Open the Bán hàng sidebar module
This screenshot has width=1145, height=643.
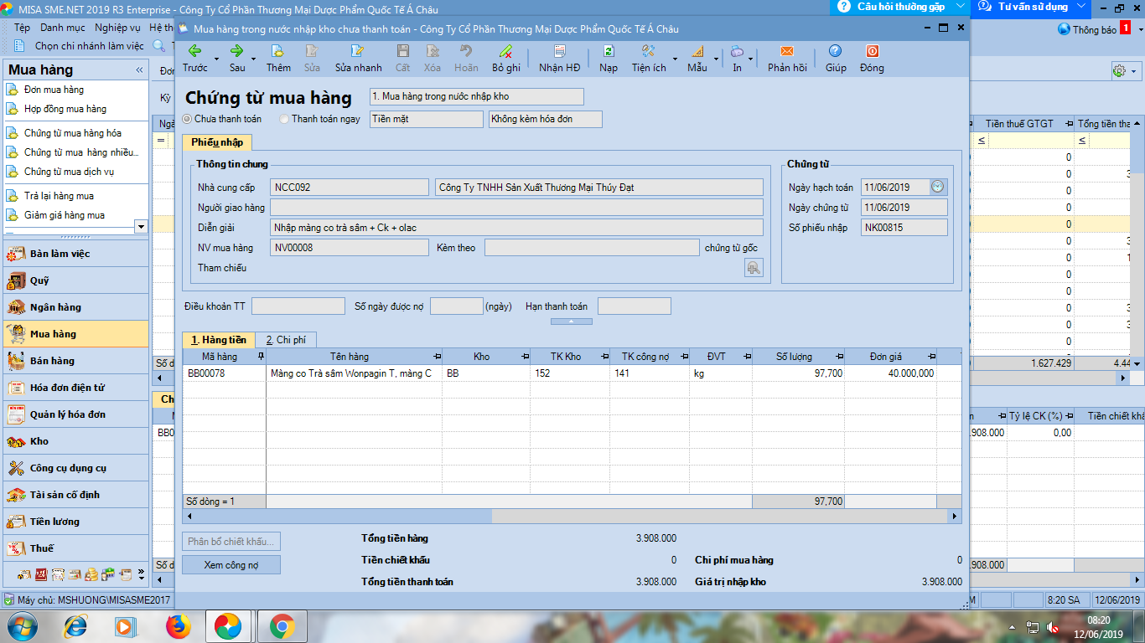click(52, 361)
